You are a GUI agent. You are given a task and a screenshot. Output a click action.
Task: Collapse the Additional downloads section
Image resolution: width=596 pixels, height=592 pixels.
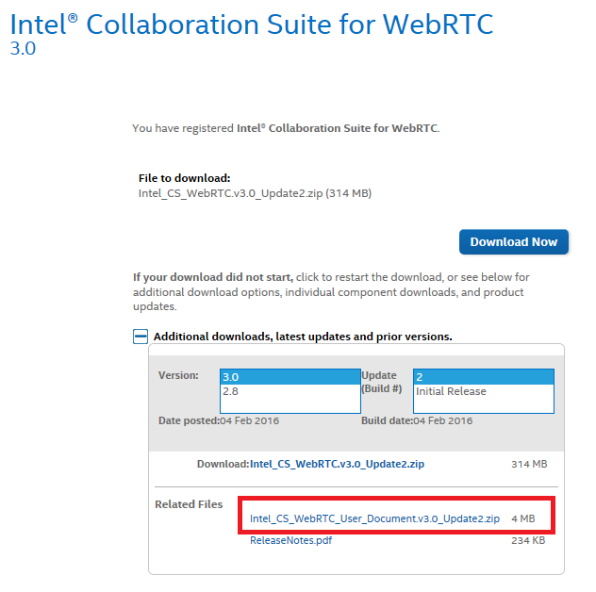coord(141,337)
